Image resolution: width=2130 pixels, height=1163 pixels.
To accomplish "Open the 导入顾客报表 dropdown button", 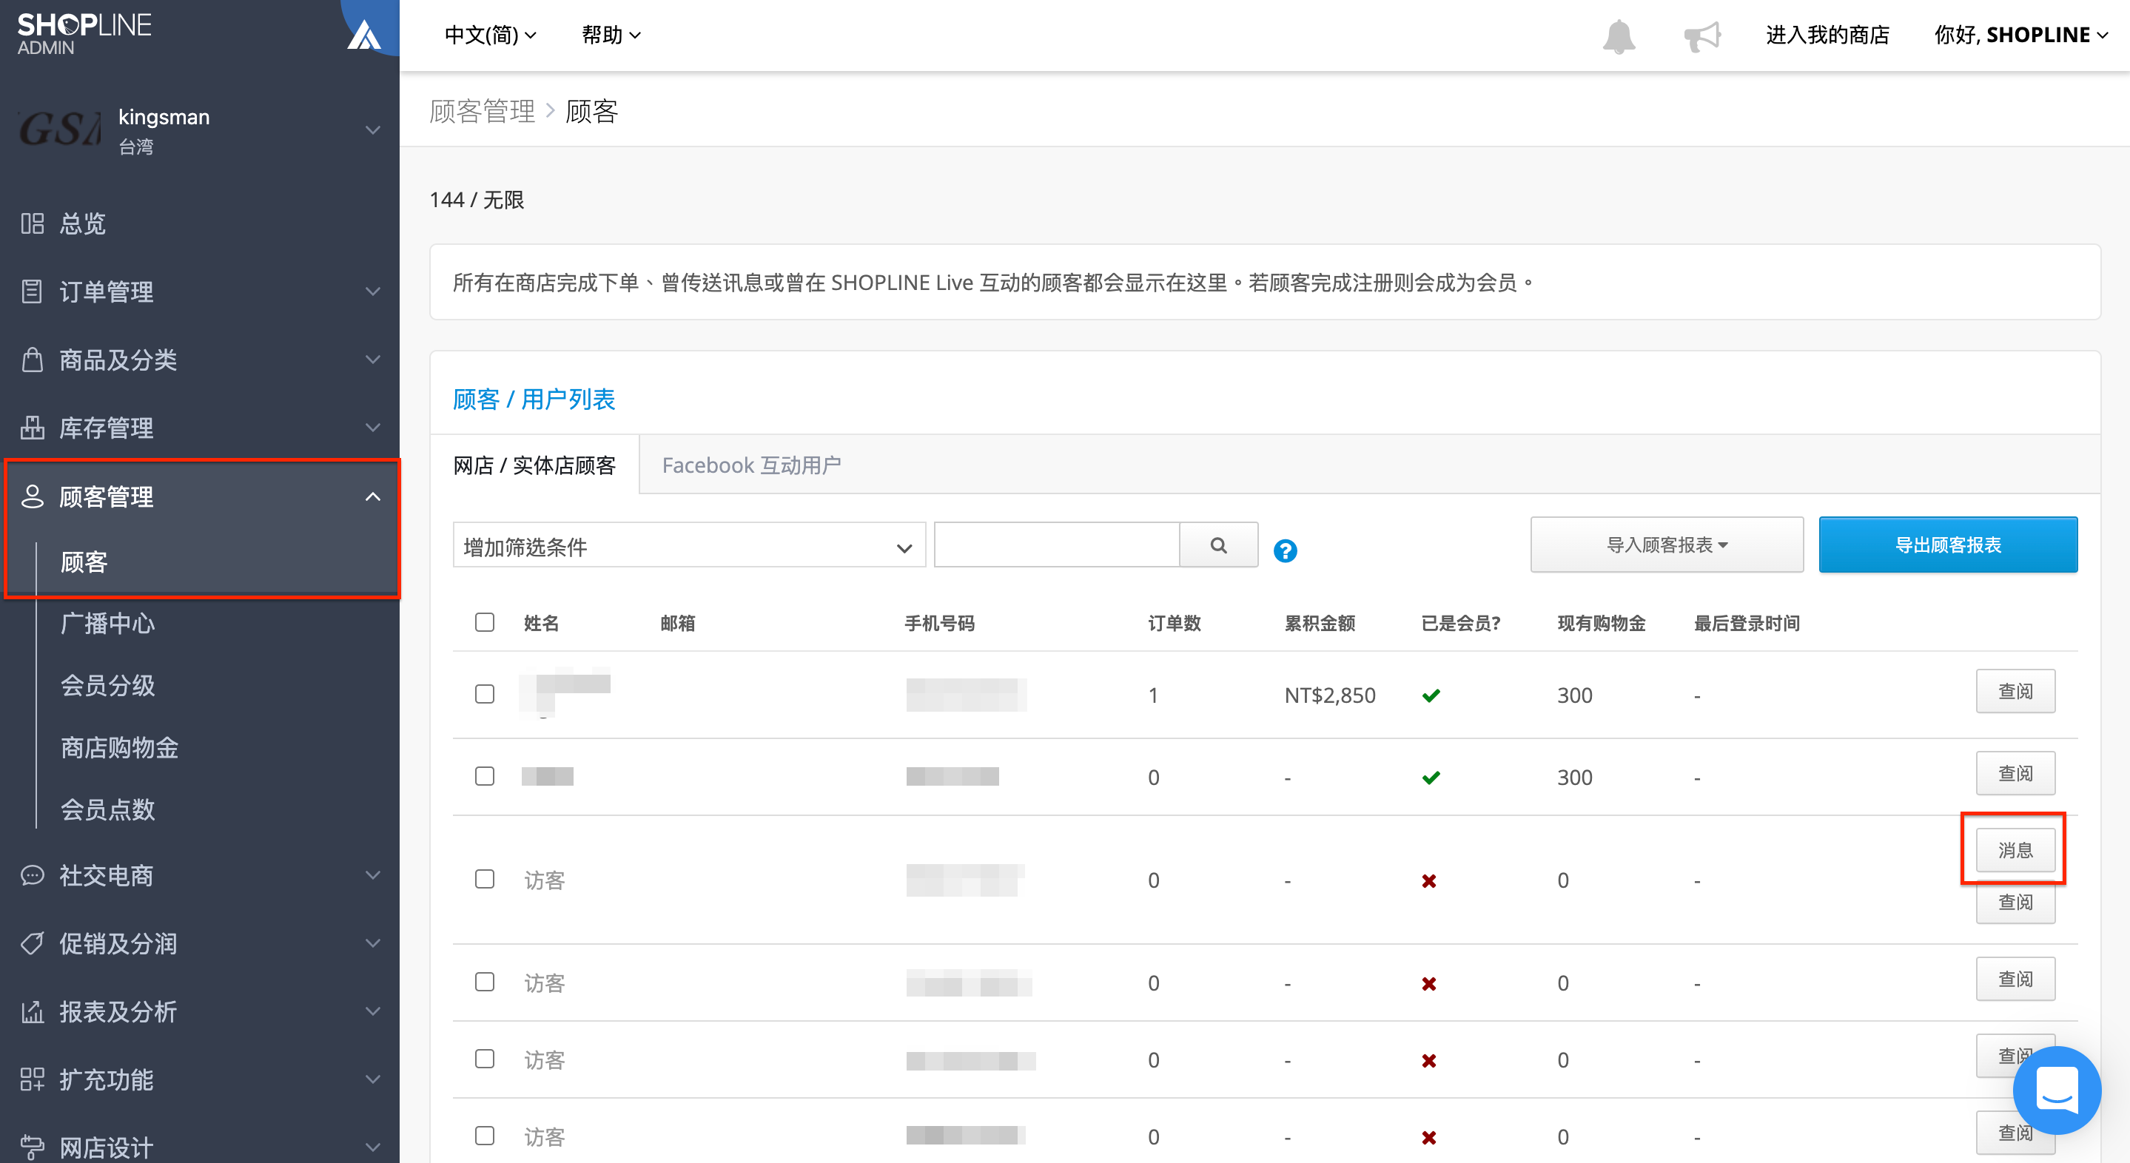I will click(1666, 545).
